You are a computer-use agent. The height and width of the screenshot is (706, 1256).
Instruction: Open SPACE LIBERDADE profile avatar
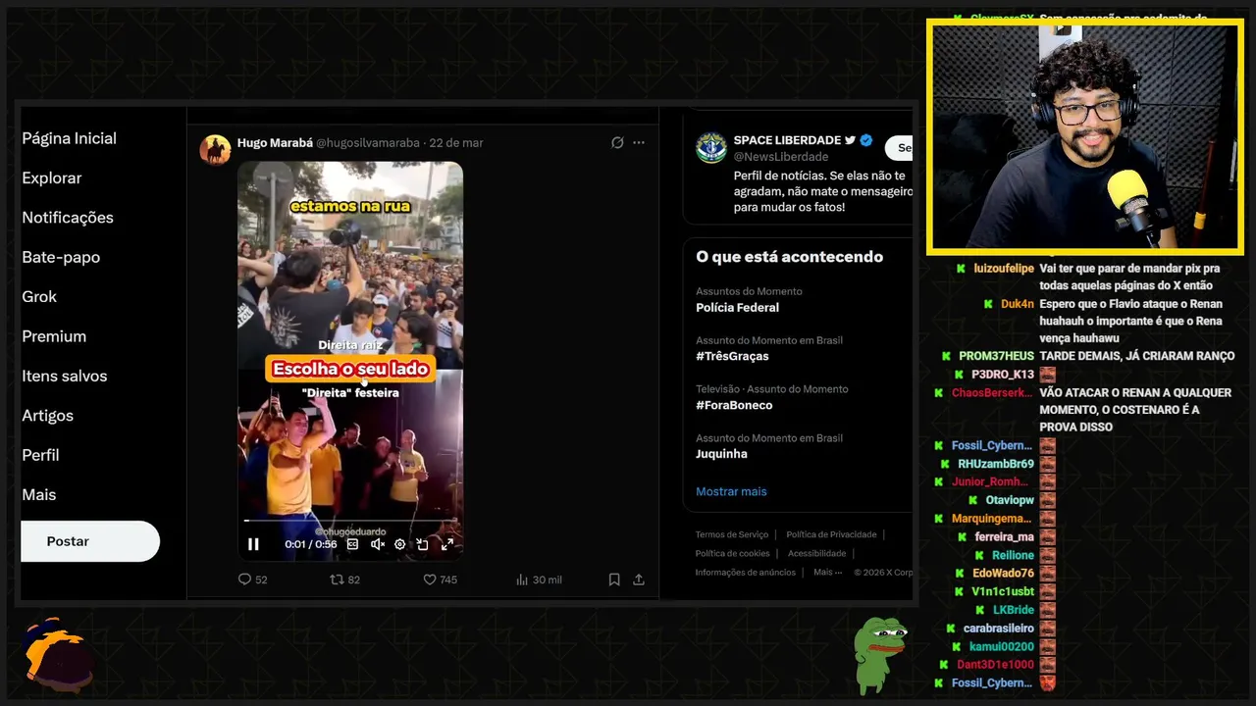(x=711, y=147)
